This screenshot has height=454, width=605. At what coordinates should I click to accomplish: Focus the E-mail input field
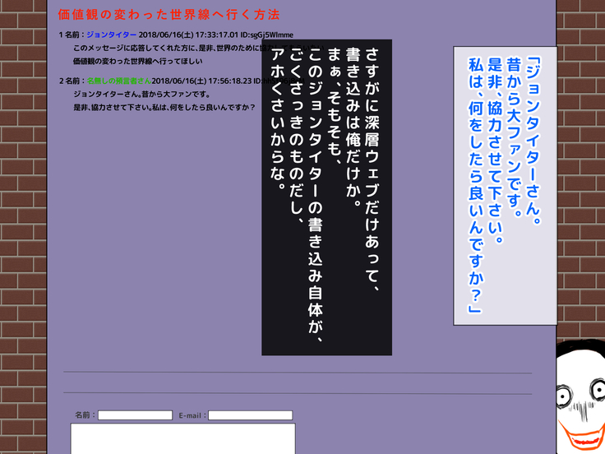pos(251,415)
